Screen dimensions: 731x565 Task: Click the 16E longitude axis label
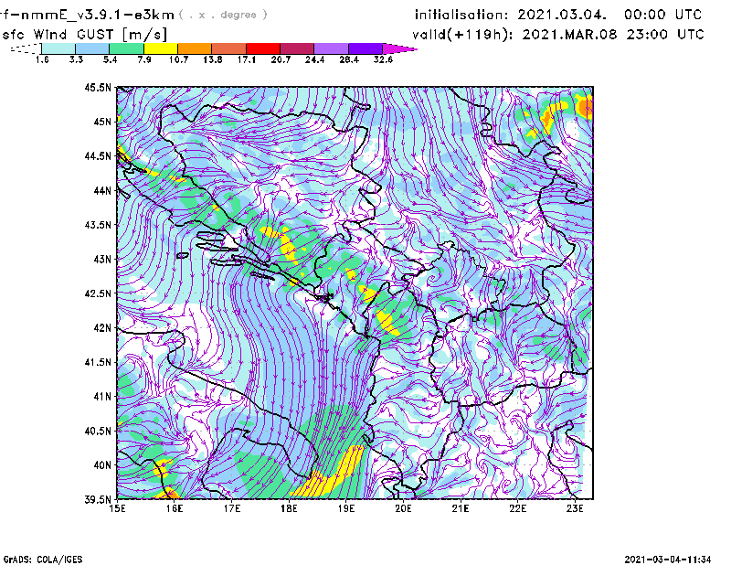click(x=175, y=508)
